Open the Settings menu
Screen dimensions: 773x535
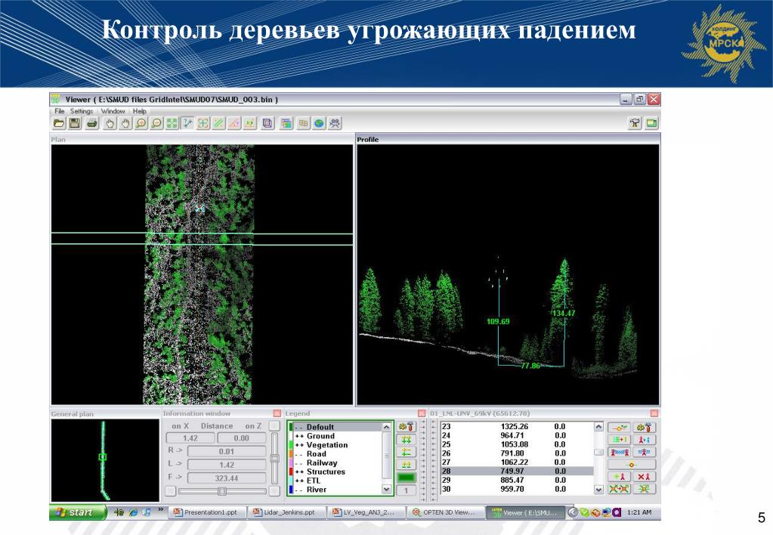82,111
